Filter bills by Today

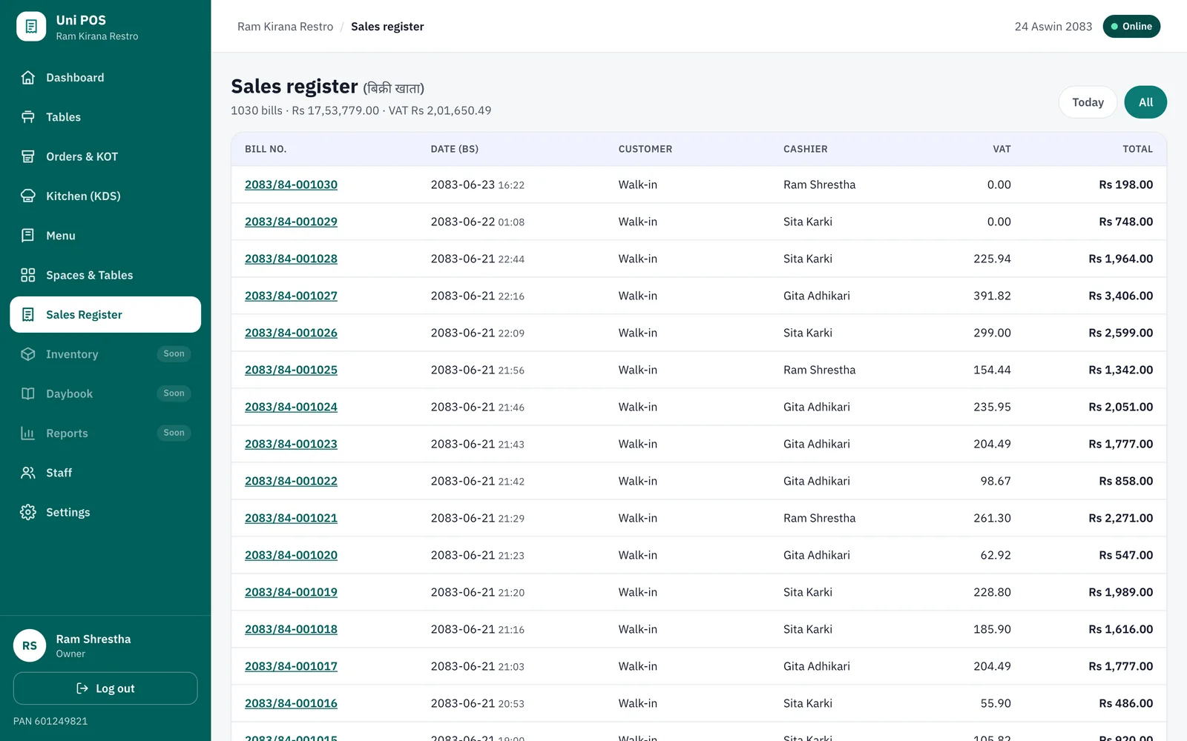(x=1088, y=102)
